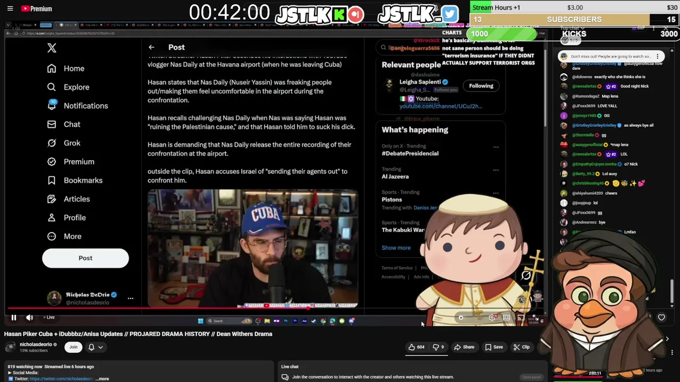The height and width of the screenshot is (382, 680).
Task: Click the Articles icon in X sidebar
Action: coord(52,199)
